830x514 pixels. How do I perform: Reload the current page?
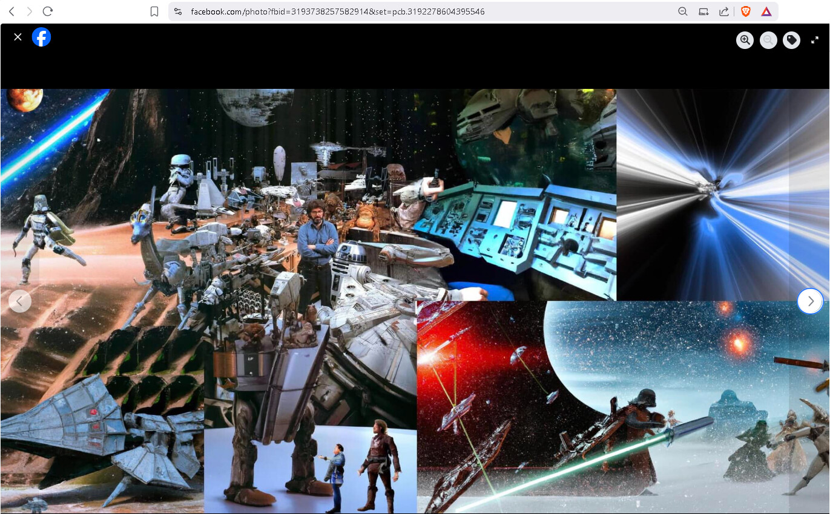tap(48, 11)
